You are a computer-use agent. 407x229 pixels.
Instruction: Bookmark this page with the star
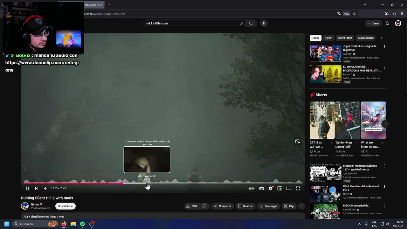[x=355, y=14]
